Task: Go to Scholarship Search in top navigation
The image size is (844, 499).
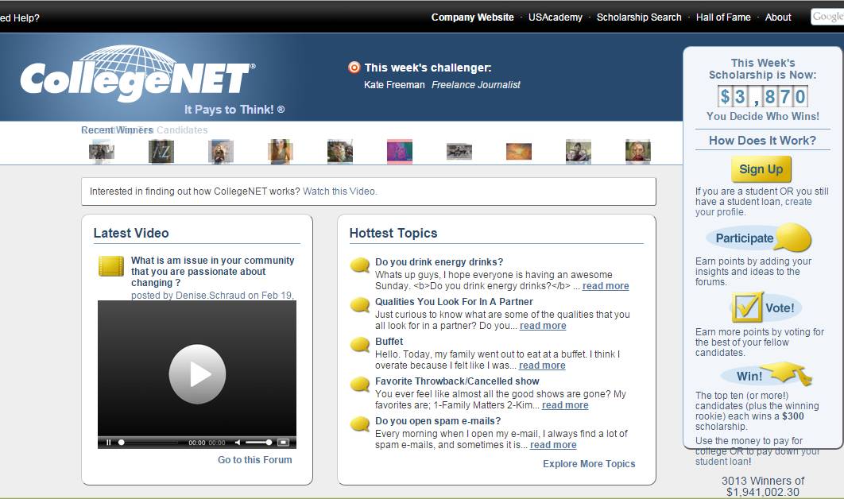Action: point(639,17)
